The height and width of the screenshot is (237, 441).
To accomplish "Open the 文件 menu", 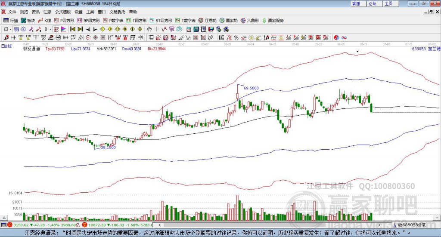I will tap(12, 12).
